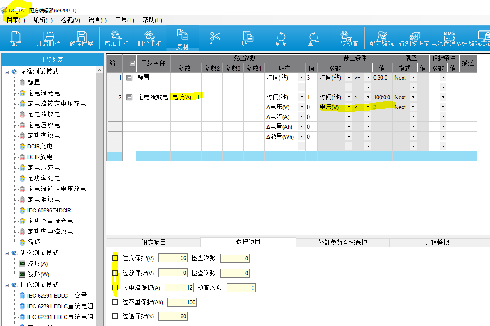
Task: Cut using the 剪下 scissors icon
Action: [x=215, y=39]
